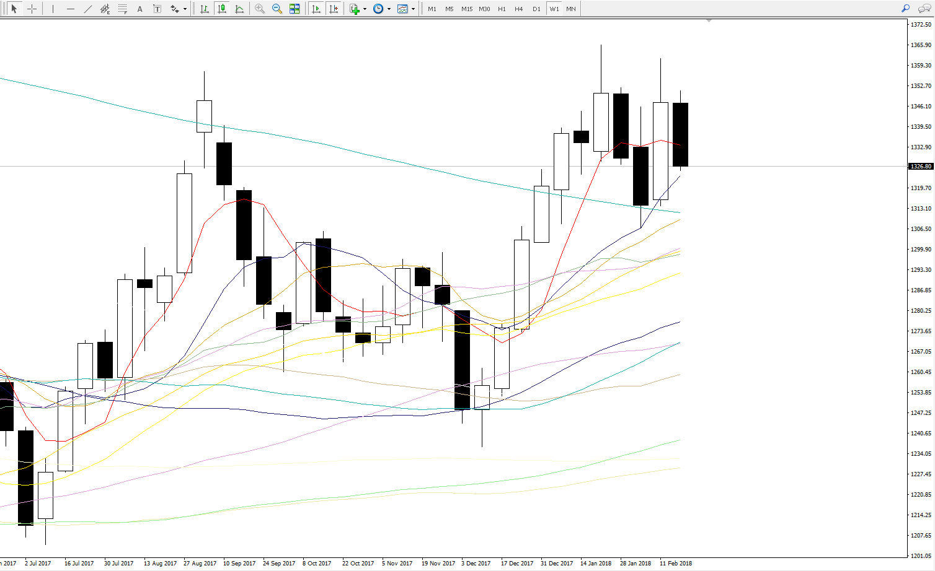The width and height of the screenshot is (935, 571).
Task: Select the equidistant channel tool
Action: [105, 9]
